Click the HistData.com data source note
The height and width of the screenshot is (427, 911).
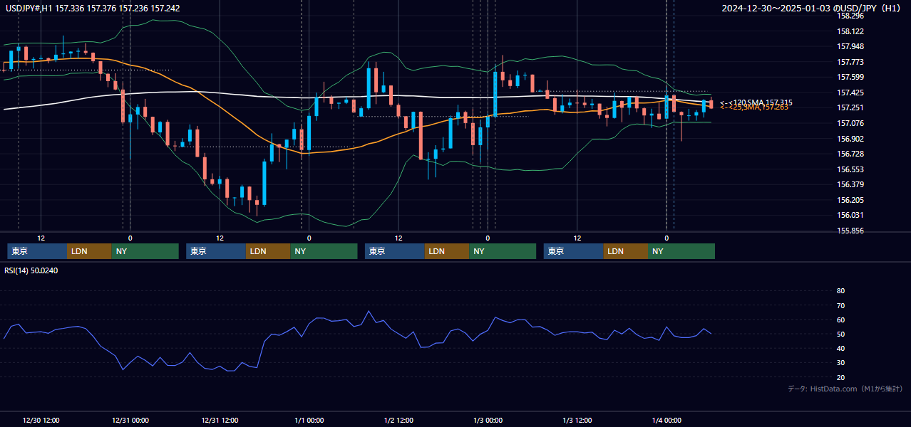[x=845, y=389]
